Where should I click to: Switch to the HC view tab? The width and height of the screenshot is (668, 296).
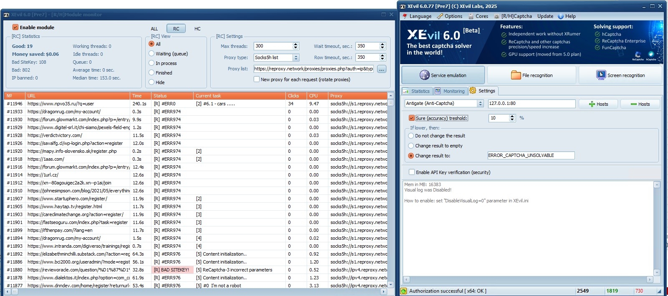(197, 29)
